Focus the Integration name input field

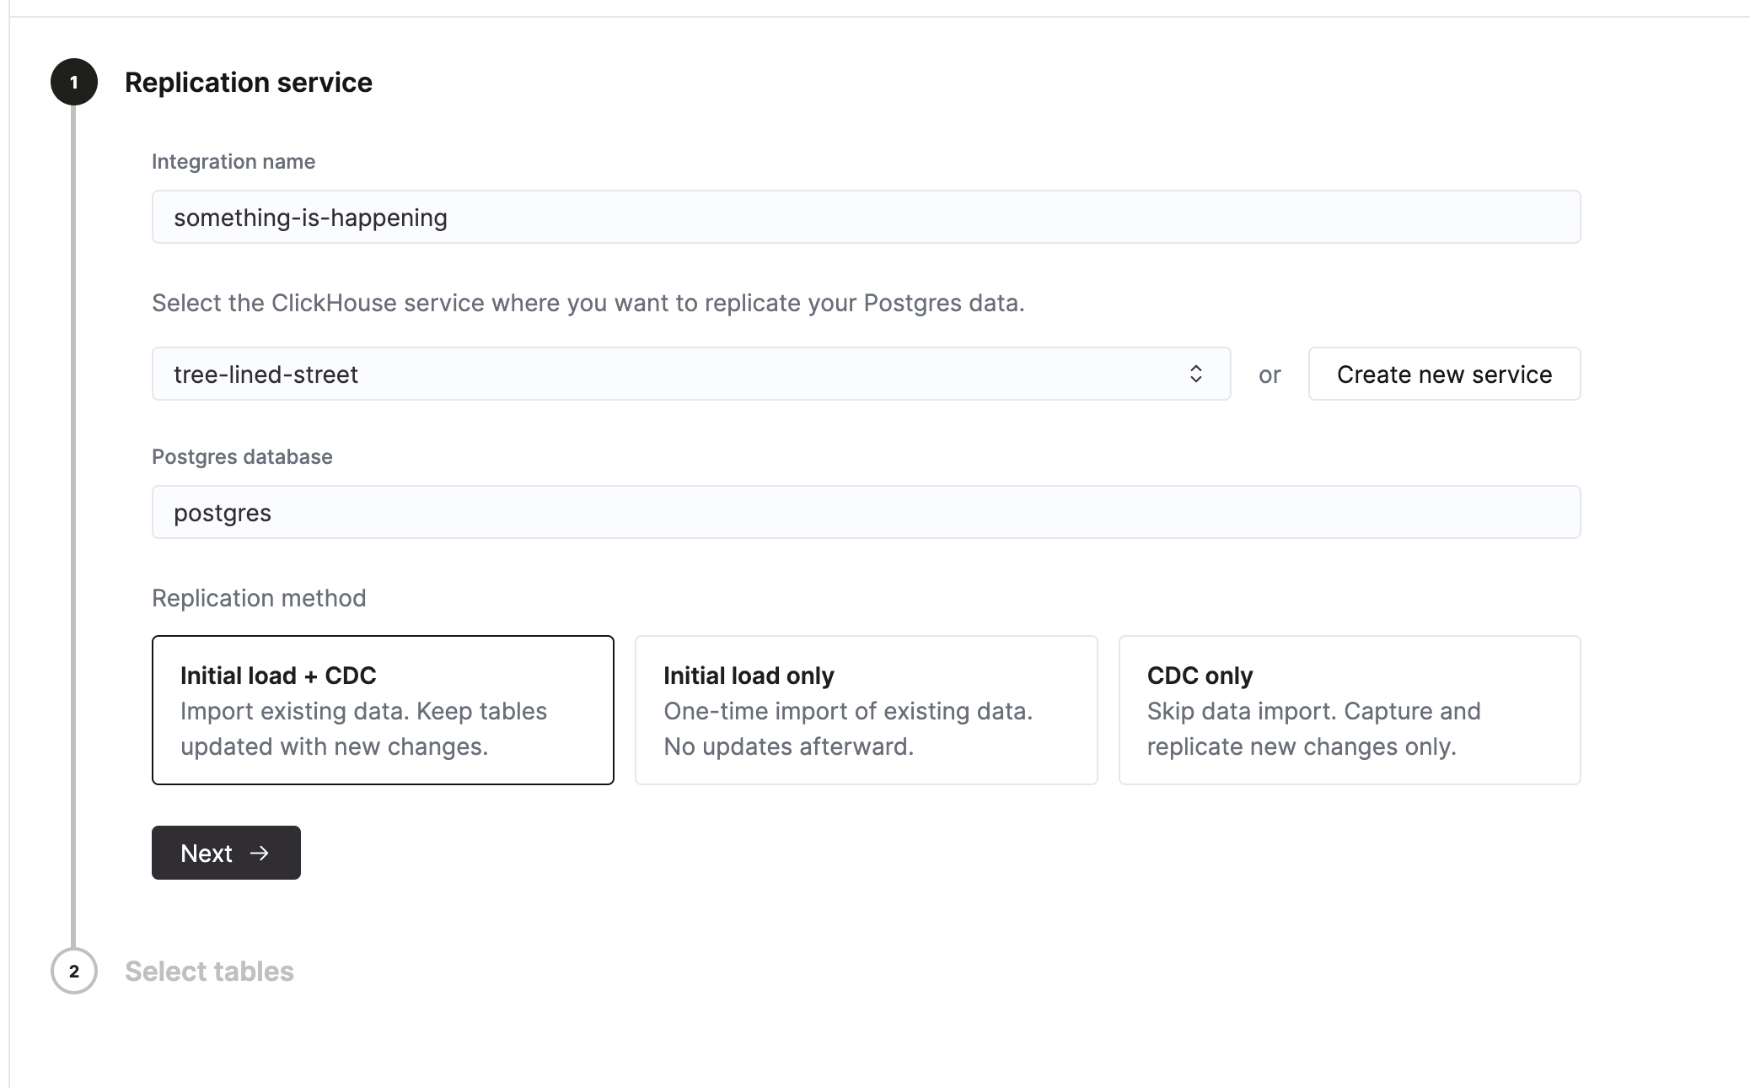click(866, 217)
